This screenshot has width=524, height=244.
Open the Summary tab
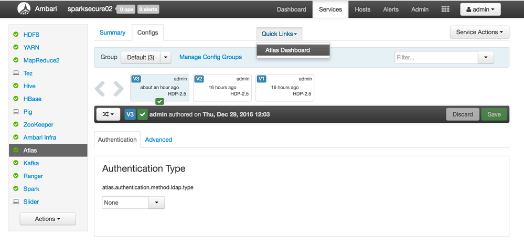[112, 33]
